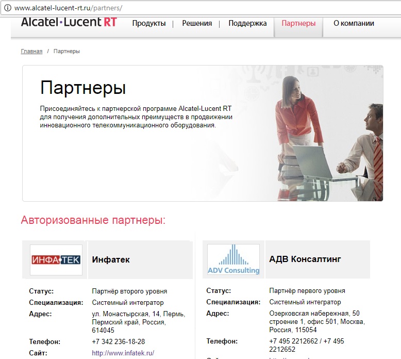Open the Решения menu

pos(197,23)
